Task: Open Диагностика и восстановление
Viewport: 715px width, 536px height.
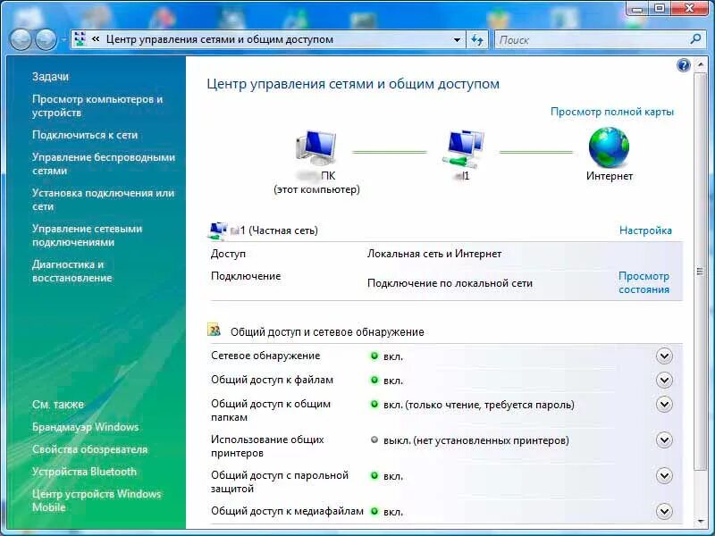Action: point(72,272)
